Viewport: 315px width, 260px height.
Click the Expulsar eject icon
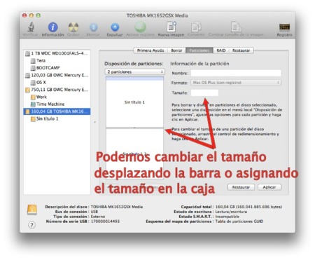tap(115, 27)
